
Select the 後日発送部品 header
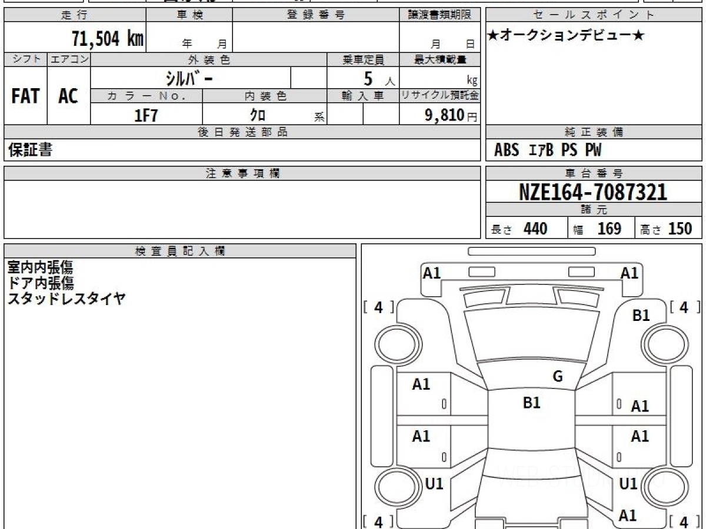(x=242, y=132)
